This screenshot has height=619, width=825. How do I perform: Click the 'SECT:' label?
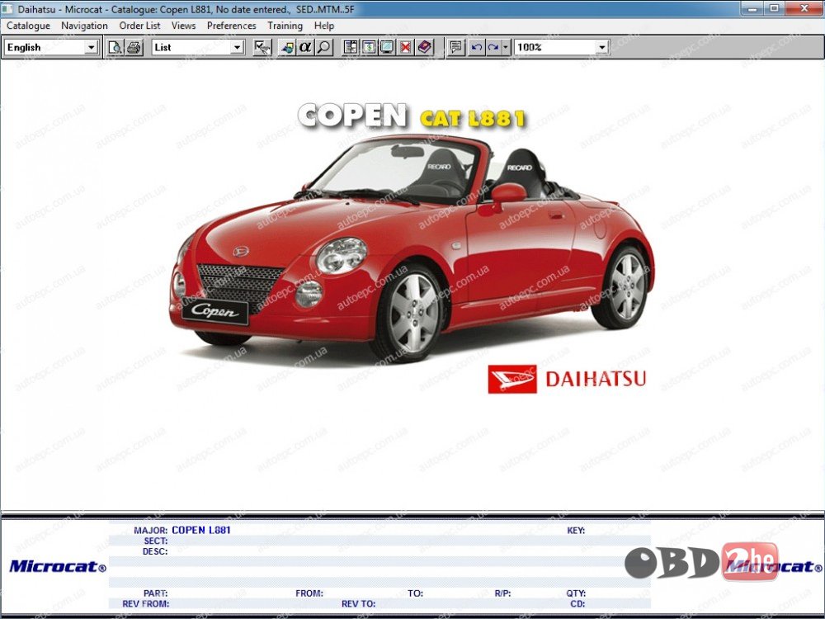156,541
